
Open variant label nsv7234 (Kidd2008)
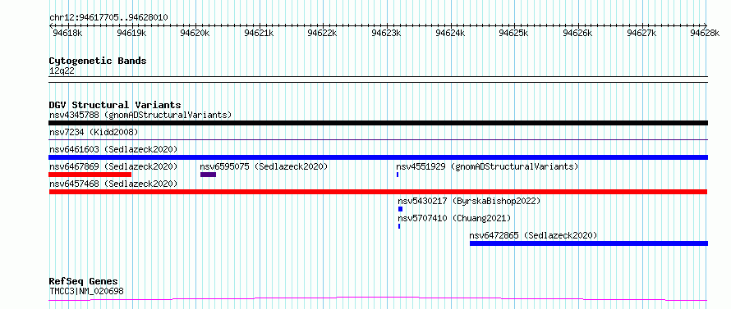94,133
